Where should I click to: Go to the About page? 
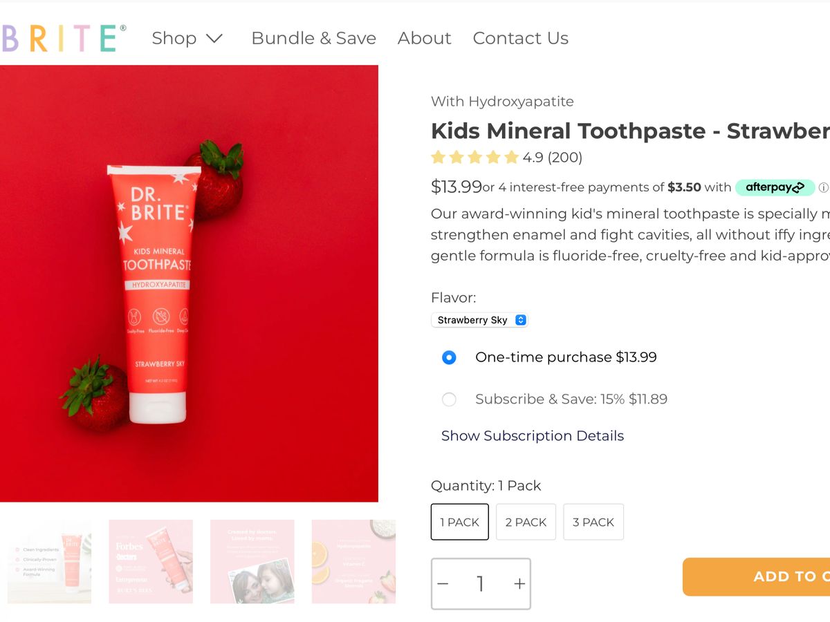(424, 38)
